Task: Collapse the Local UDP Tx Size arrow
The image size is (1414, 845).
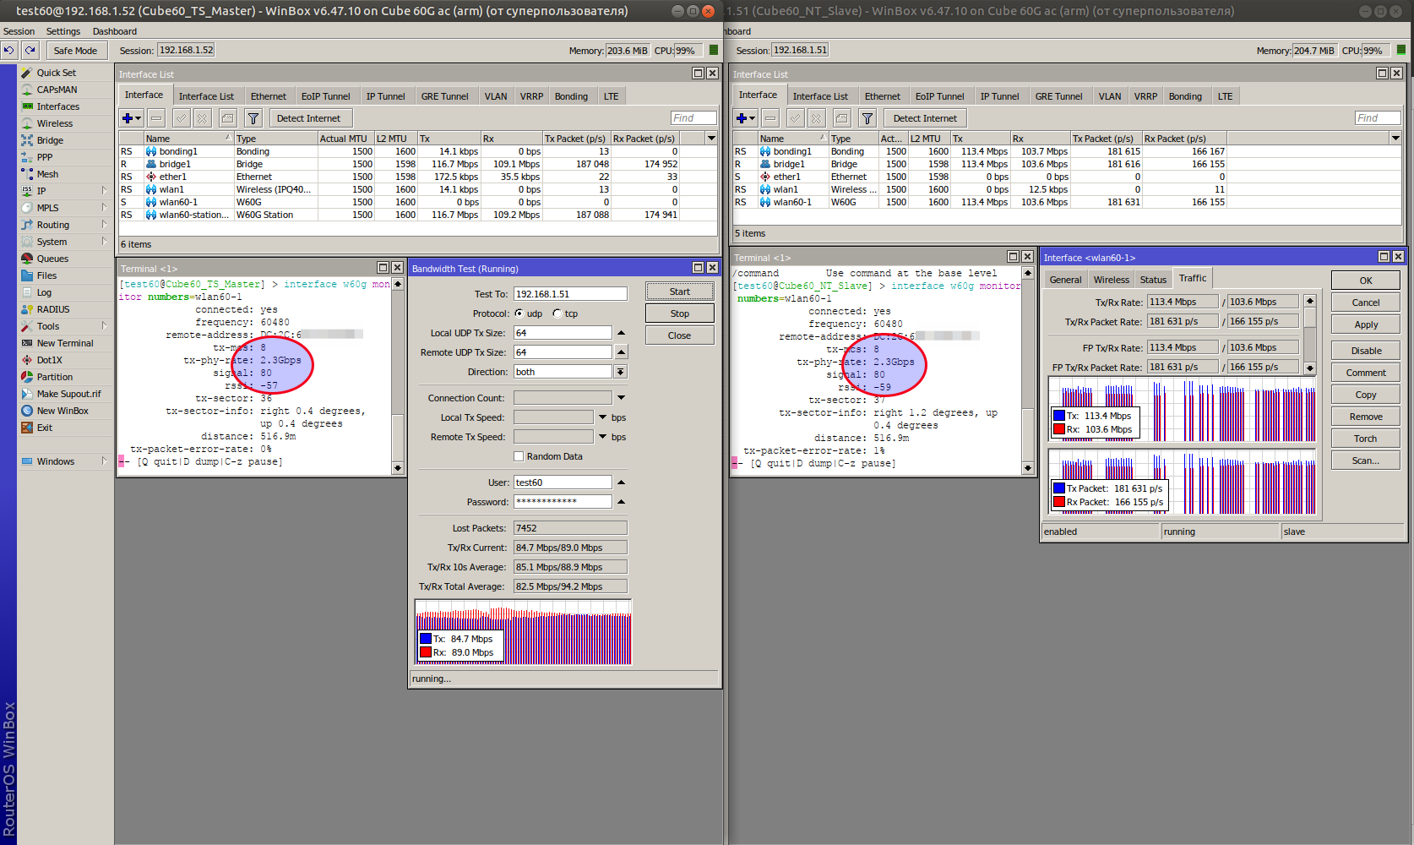Action: point(621,333)
